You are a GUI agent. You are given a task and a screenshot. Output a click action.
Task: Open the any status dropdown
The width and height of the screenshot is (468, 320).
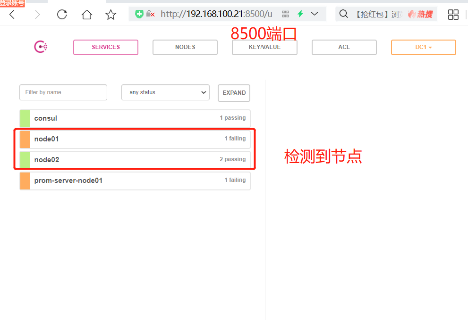[165, 92]
